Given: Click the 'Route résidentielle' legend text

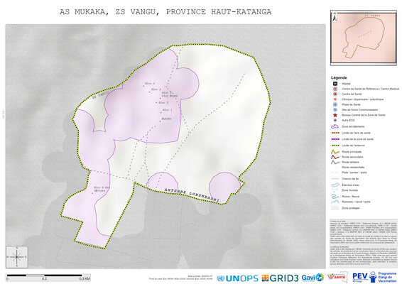Looking at the screenshot, I should [353, 168].
